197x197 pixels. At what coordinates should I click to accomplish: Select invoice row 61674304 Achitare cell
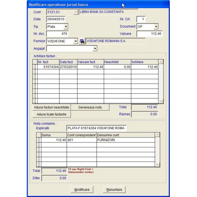145,67
